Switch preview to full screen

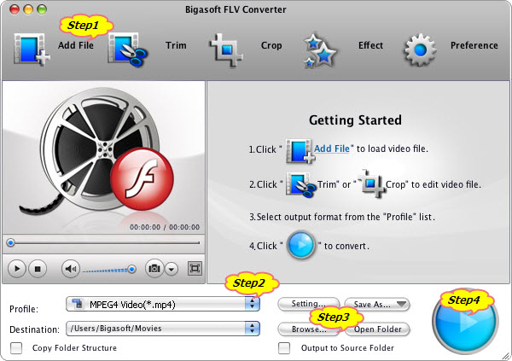click(x=195, y=269)
